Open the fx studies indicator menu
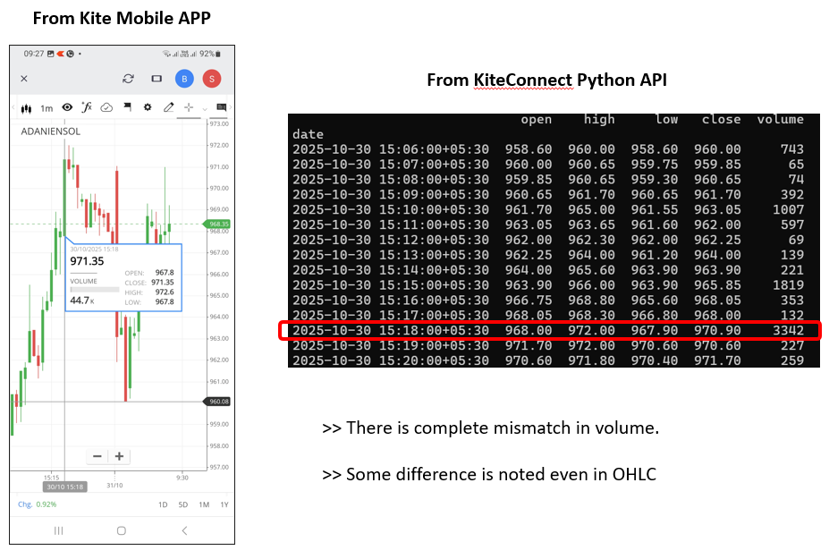This screenshot has height=559, width=829. tap(87, 107)
